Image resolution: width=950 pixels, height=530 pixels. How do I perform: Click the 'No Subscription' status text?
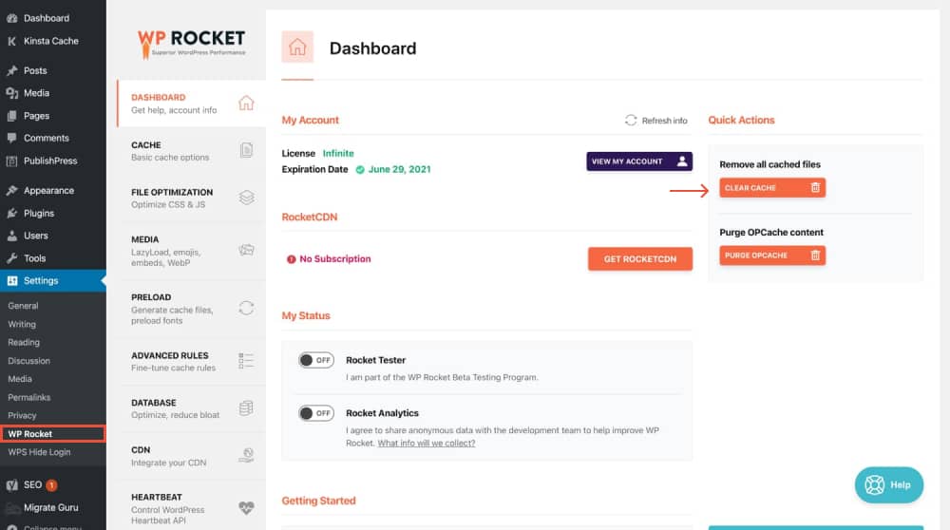click(335, 258)
